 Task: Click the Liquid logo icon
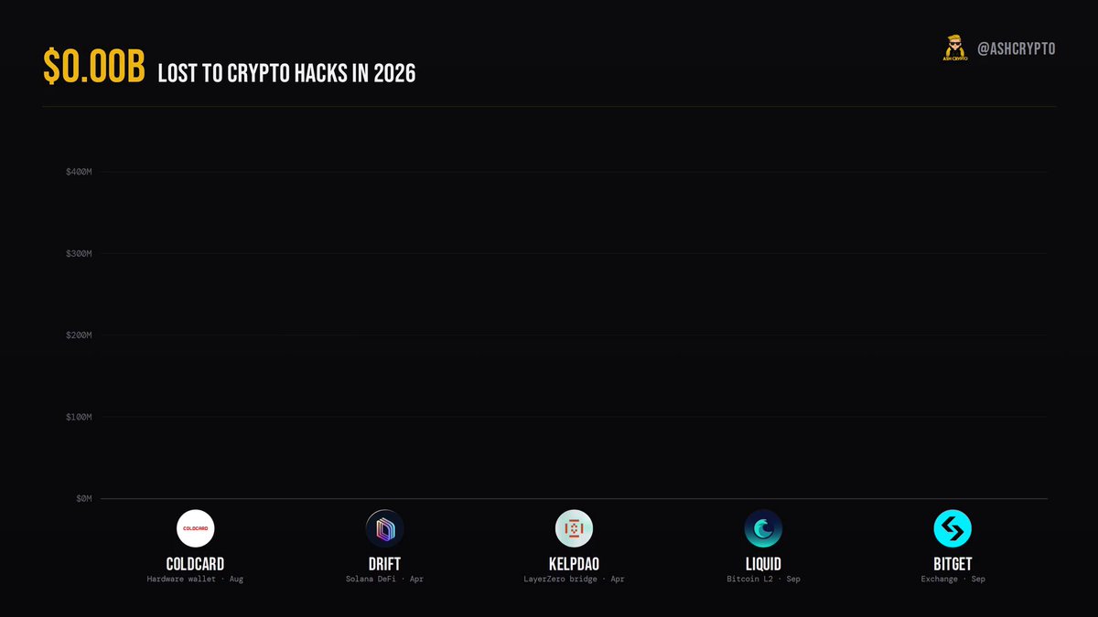(x=763, y=528)
